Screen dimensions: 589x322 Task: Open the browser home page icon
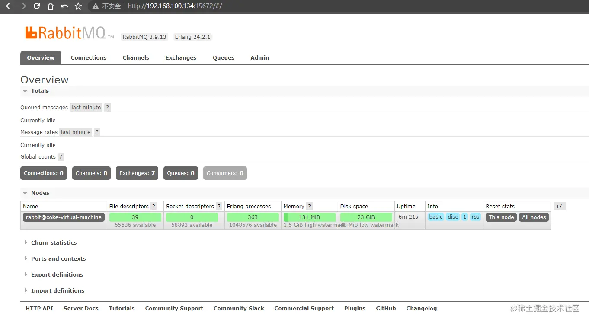click(51, 6)
